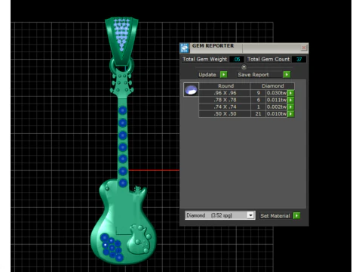Image resolution: width=362 pixels, height=272 pixels.
Task: Select the .96 X .96 size cell
Action: [225, 93]
